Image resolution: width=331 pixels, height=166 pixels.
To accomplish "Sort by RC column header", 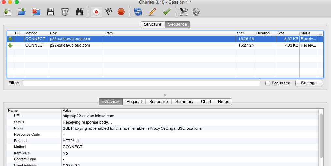I will click(19, 33).
